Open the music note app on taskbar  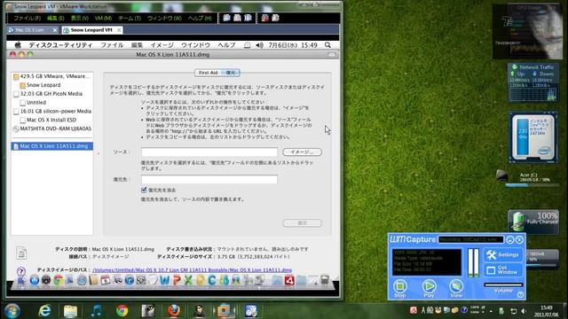[x=96, y=311]
